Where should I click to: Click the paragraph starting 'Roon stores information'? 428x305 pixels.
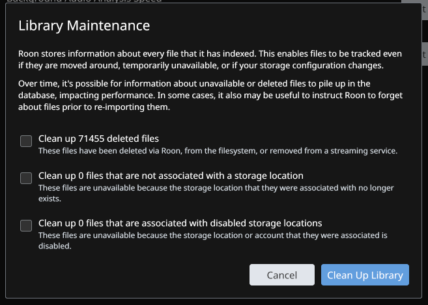click(x=210, y=59)
